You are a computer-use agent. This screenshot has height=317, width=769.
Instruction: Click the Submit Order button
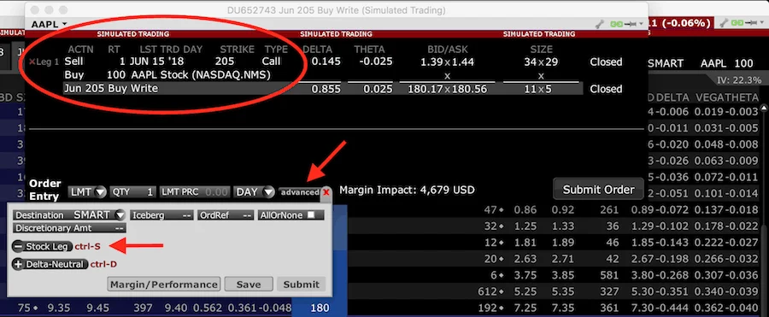598,190
